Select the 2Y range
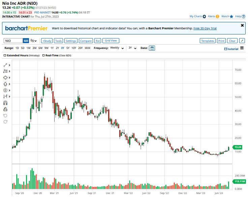The image size is (251, 197). [57, 48]
